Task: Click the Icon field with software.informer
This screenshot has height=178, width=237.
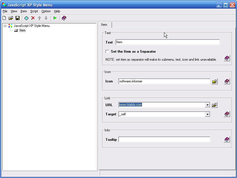Action: pyautogui.click(x=164, y=81)
